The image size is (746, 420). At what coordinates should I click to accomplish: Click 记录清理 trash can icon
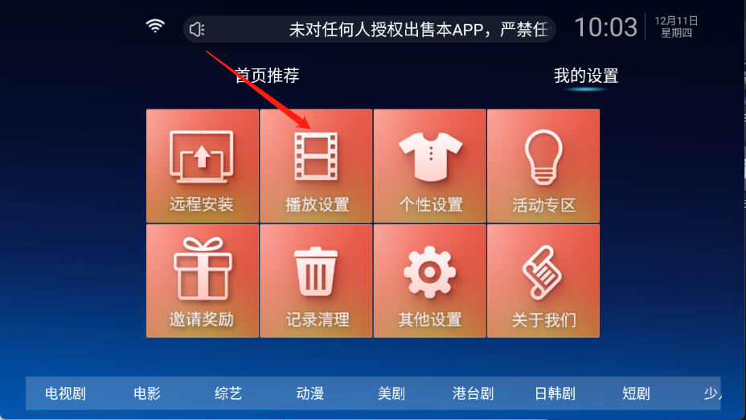(x=316, y=272)
